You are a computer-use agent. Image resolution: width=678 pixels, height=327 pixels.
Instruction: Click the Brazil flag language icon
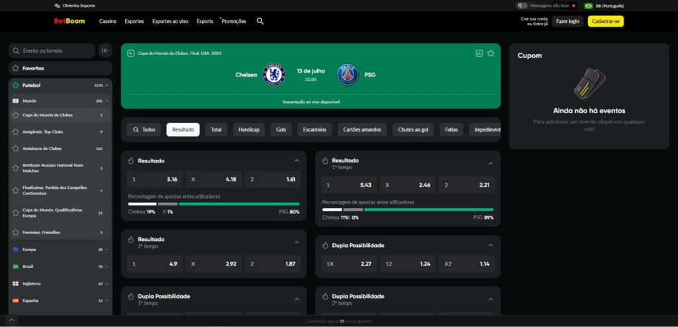point(588,5)
